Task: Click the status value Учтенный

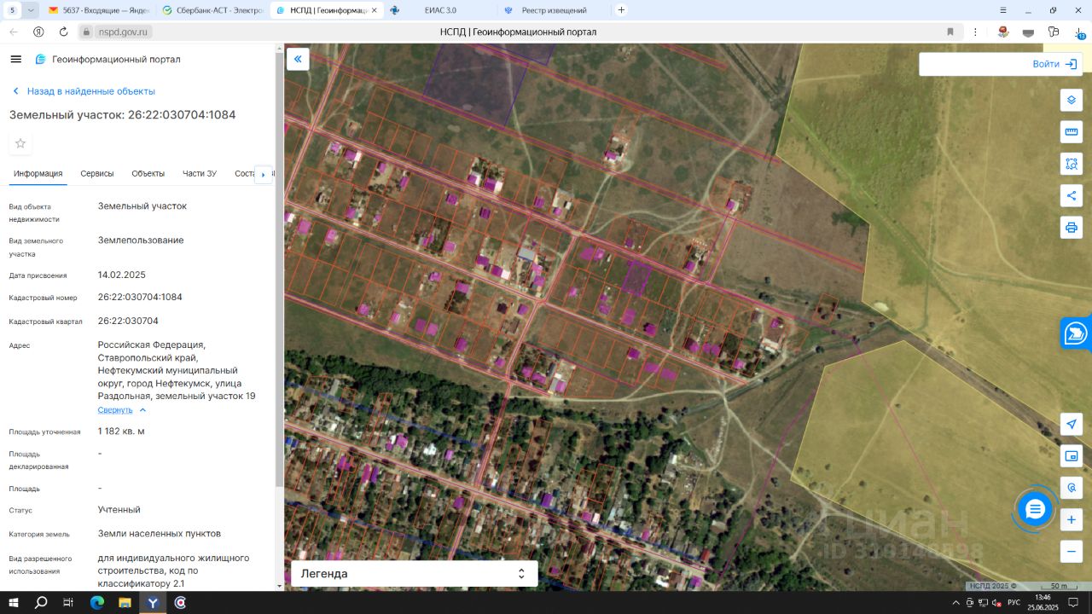Action: point(119,510)
